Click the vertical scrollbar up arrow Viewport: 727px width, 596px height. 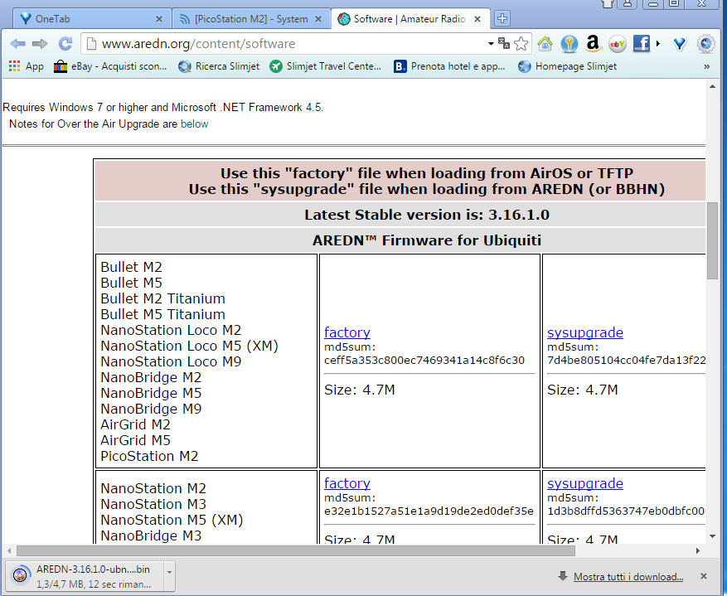(x=712, y=87)
